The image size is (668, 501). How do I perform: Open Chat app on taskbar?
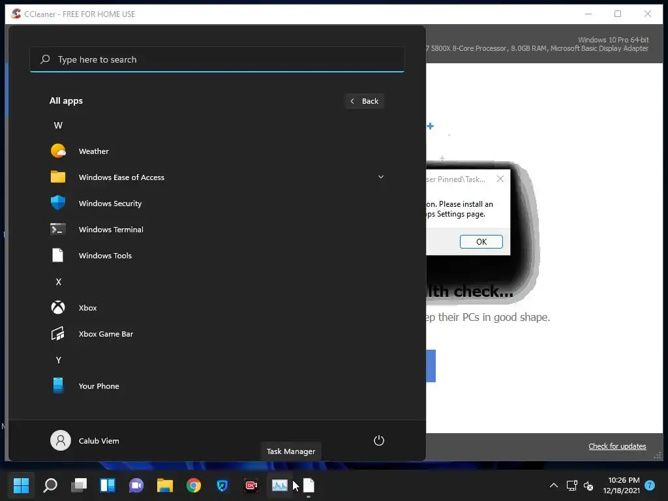pyautogui.click(x=136, y=485)
